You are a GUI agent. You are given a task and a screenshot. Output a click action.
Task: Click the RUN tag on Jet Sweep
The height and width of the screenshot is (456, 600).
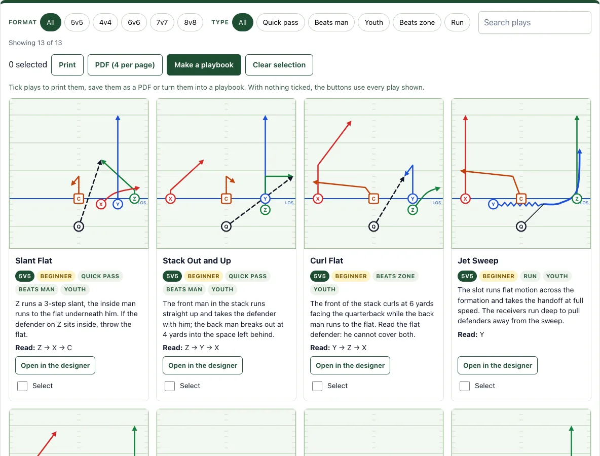530,276
